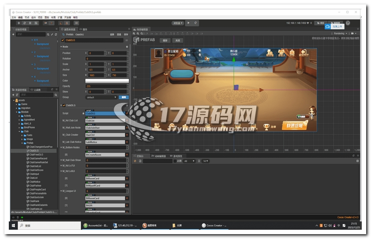Image resolution: width=371 pixels, height=239 pixels.
Task: Collapse the M_League UI array
Action: click(61, 191)
